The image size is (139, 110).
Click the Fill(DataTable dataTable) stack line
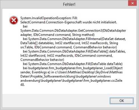click(73, 64)
